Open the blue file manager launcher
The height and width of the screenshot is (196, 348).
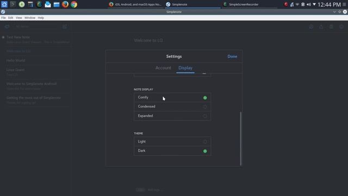pyautogui.click(x=57, y=4)
